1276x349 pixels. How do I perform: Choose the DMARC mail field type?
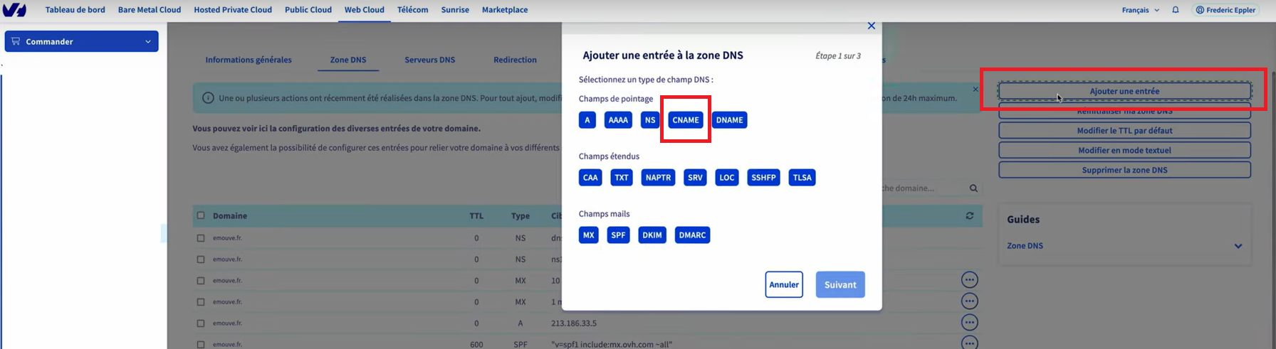(692, 235)
